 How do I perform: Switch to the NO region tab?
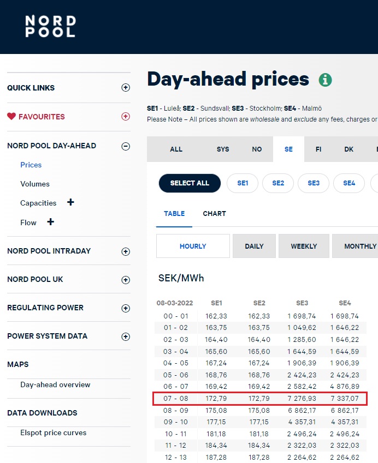coord(257,149)
